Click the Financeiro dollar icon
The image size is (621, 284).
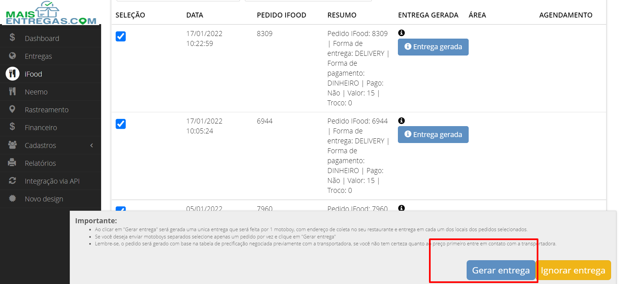pos(12,126)
